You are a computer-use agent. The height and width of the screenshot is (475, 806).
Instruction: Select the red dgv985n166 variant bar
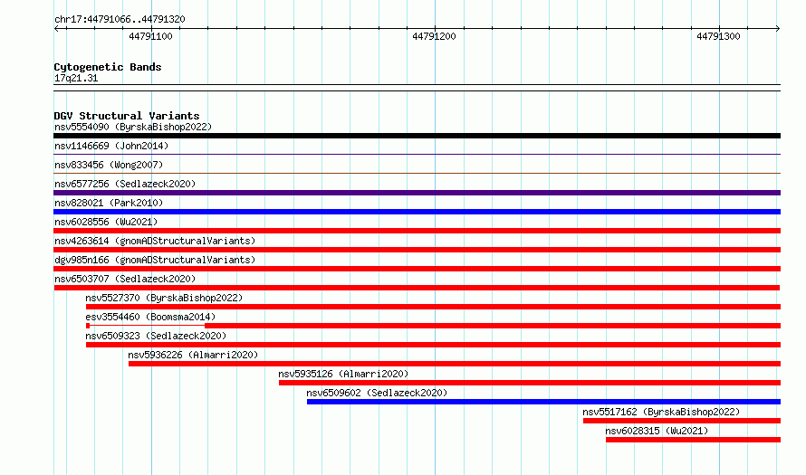coord(417,269)
